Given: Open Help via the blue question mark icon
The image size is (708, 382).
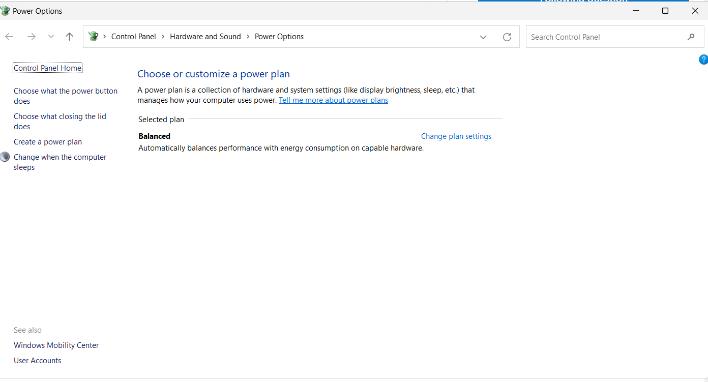Looking at the screenshot, I should [x=703, y=60].
